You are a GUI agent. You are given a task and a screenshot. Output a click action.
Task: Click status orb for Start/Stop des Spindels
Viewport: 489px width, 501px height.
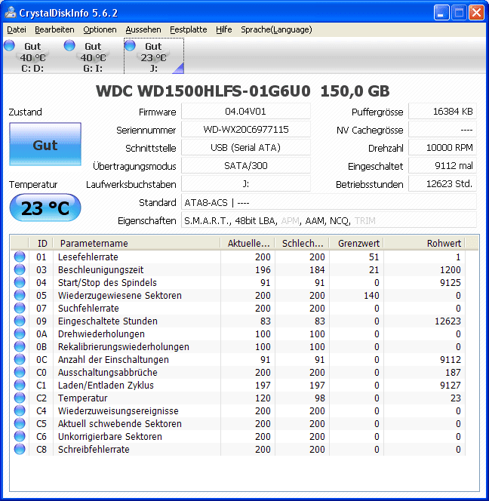20,282
